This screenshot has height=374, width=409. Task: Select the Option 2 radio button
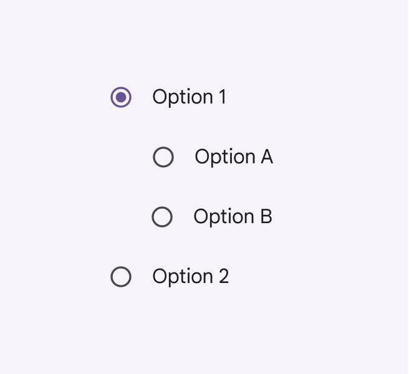[121, 277]
